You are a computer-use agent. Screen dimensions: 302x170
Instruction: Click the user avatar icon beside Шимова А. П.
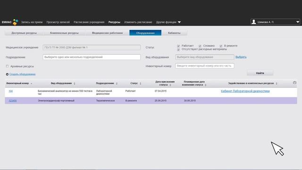click(x=254, y=22)
